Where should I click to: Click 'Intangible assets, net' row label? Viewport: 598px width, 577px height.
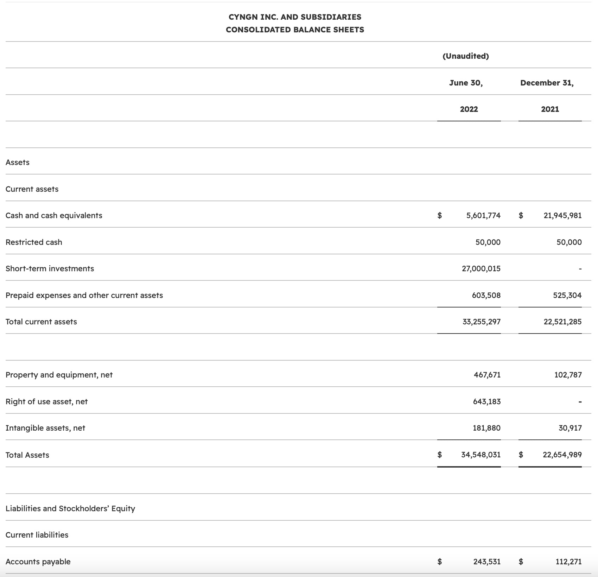(x=45, y=428)
